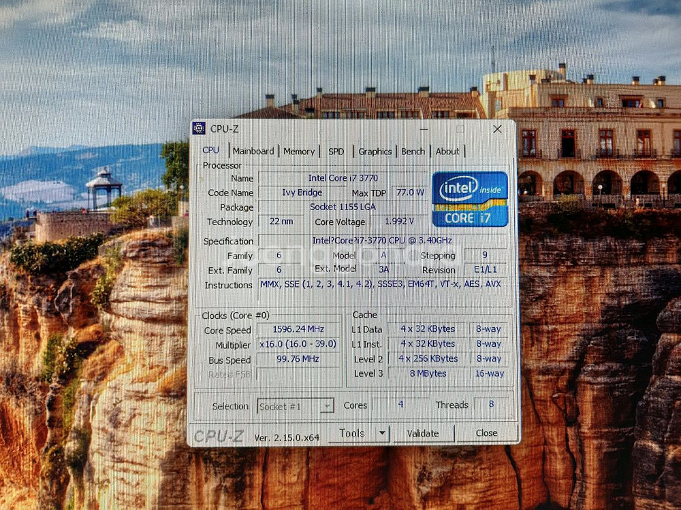Click the L1 Data '4 x 32 KBytes' value
681x510 pixels.
(428, 329)
